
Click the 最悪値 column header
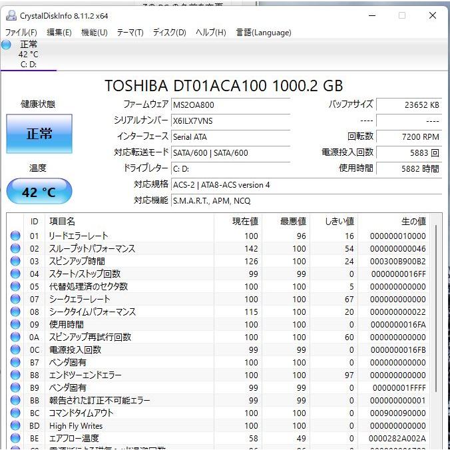[x=286, y=221]
